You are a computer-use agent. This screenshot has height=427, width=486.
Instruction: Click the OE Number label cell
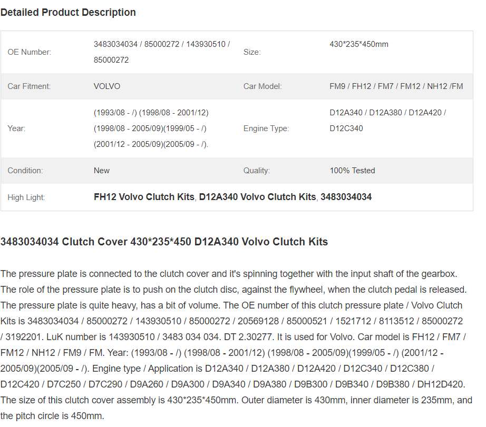30,52
